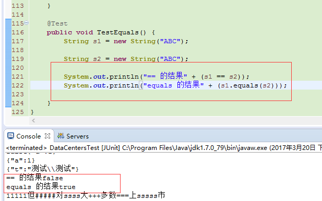The height and width of the screenshot is (201, 322).
Task: Click the {"t":"测试\\测试"} console line
Action: [42, 169]
